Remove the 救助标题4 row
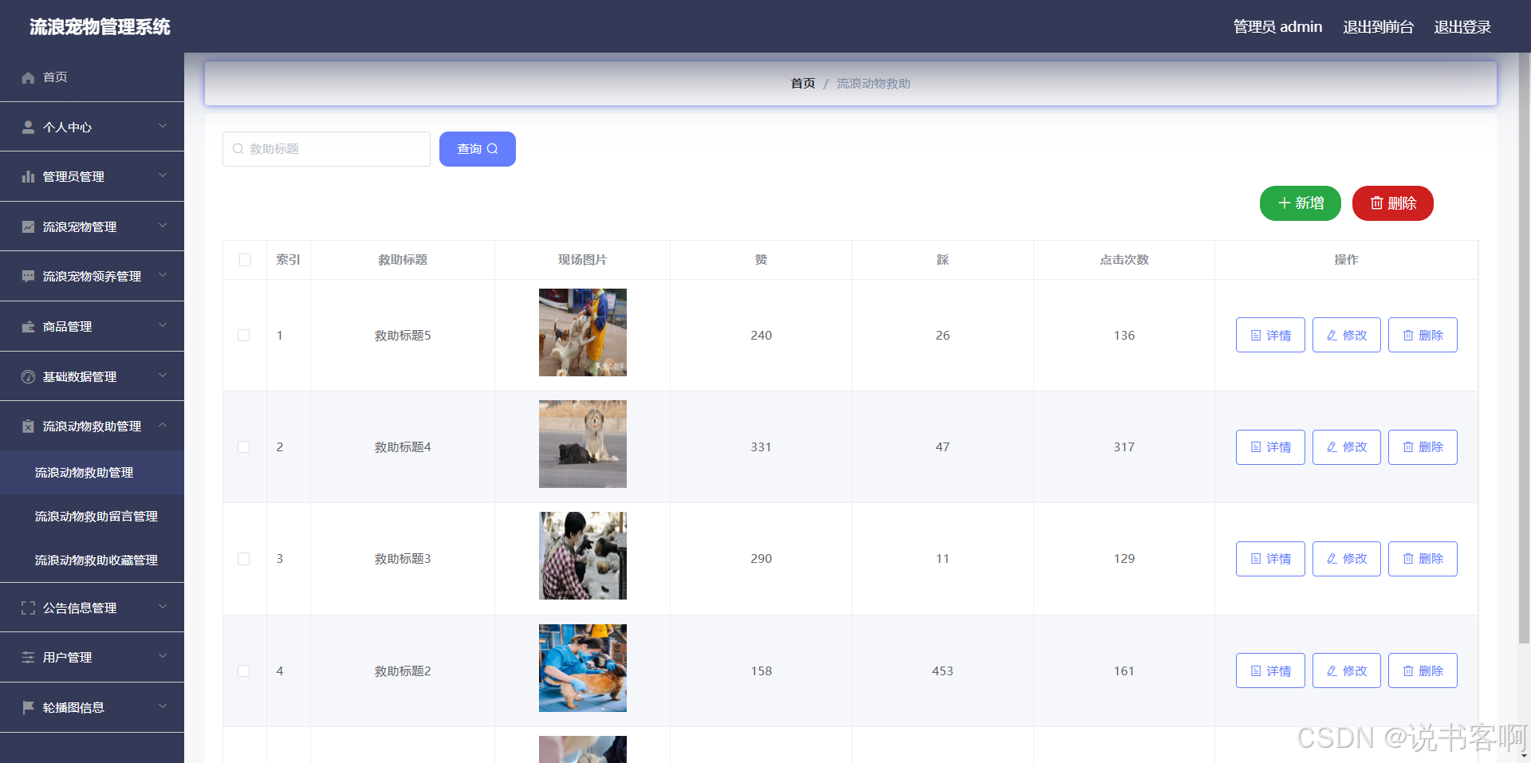This screenshot has width=1531, height=763. click(x=1423, y=447)
